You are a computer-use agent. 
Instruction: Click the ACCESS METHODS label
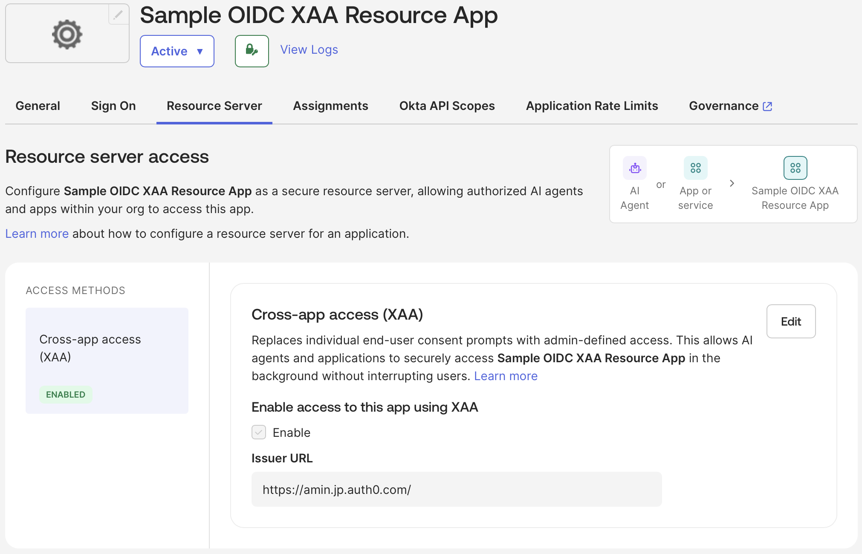point(75,291)
